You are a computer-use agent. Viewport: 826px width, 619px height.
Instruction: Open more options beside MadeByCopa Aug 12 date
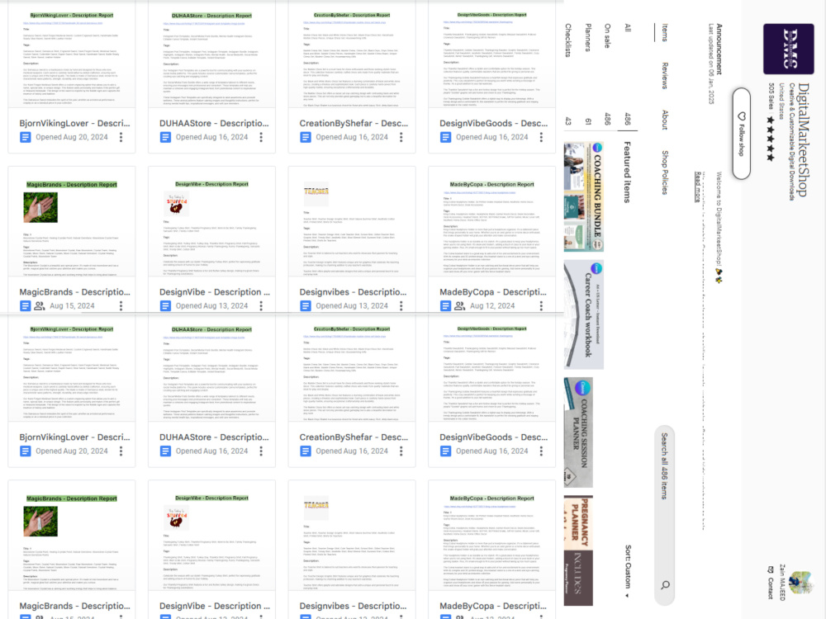(x=541, y=306)
